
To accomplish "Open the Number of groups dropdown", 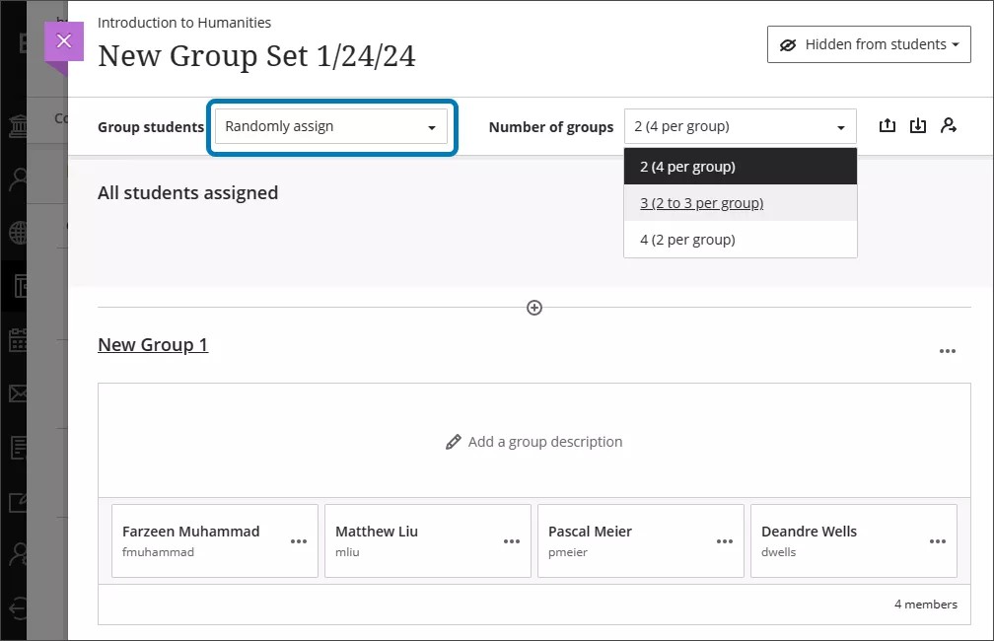I will tap(740, 126).
